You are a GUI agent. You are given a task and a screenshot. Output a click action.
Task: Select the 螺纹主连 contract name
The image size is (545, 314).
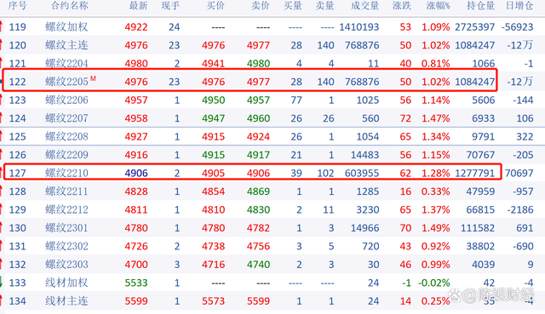[66, 45]
